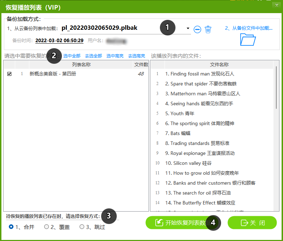
Task: Click the exit icon on the close button
Action: coord(244,223)
